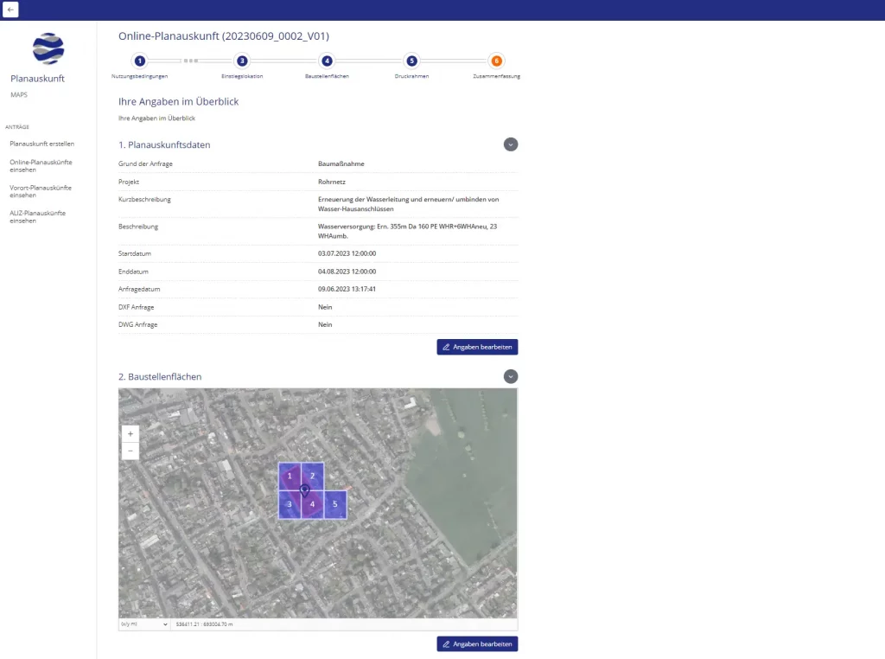Image resolution: width=885 pixels, height=659 pixels.
Task: Collapse the Baustellenflächen section
Action: (x=511, y=376)
